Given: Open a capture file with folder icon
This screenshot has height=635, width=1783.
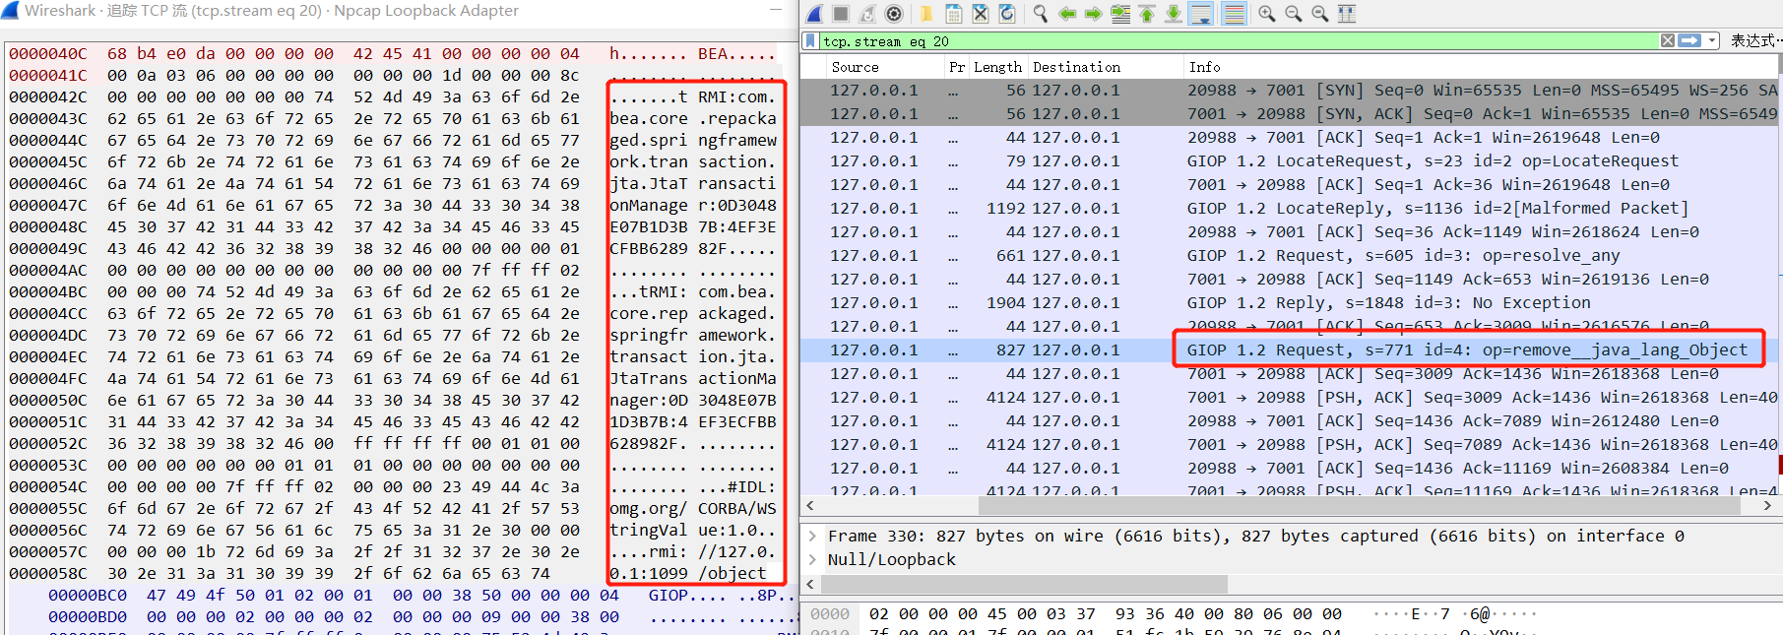Looking at the screenshot, I should 926,14.
